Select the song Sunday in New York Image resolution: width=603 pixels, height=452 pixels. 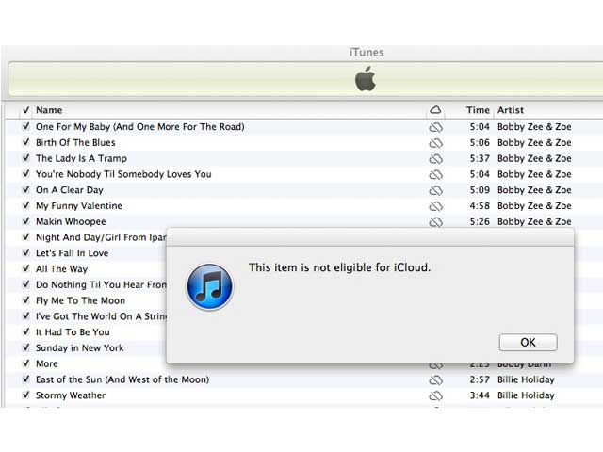pyautogui.click(x=79, y=347)
